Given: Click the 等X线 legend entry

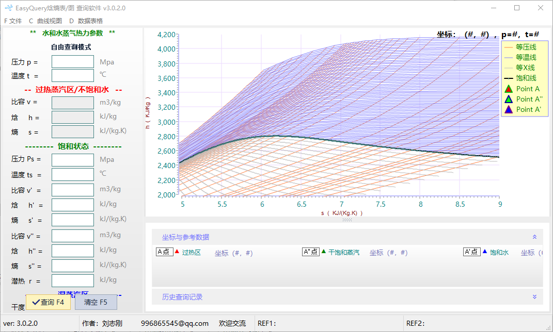Looking at the screenshot, I should coord(519,68).
